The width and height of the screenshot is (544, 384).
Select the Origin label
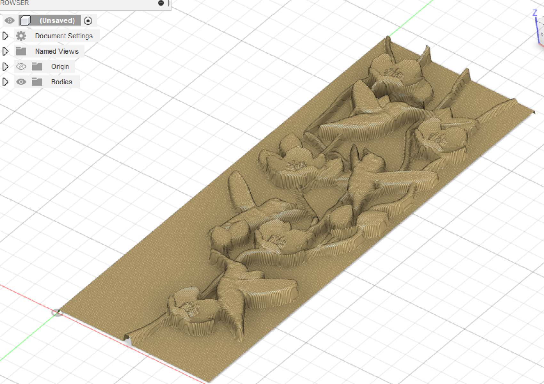click(x=60, y=66)
